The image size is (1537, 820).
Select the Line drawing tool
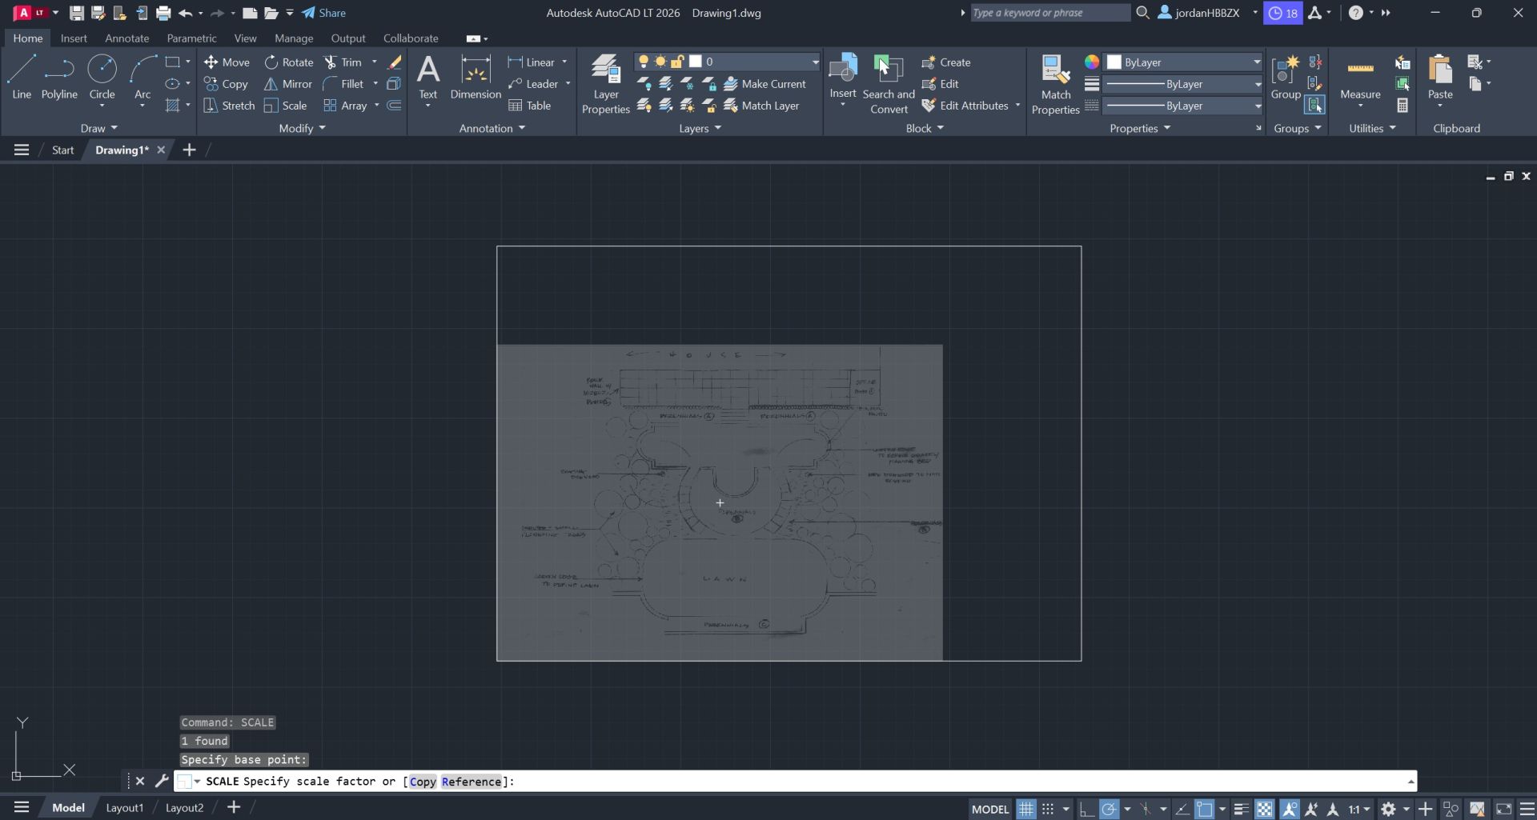pyautogui.click(x=21, y=78)
